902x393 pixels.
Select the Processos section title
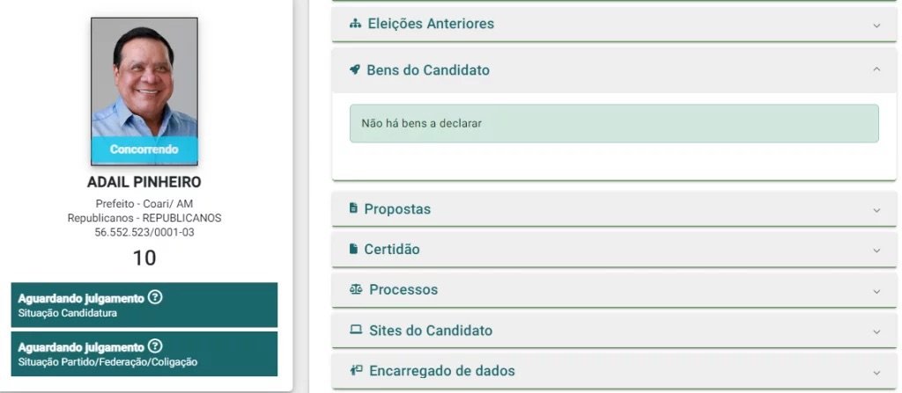point(403,289)
